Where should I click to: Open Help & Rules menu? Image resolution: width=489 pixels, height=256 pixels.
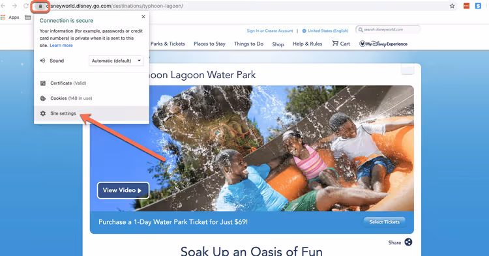(x=308, y=44)
